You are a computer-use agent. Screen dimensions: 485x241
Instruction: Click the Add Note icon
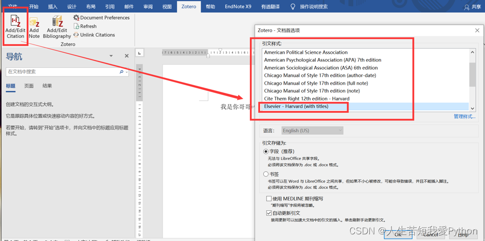pyautogui.click(x=34, y=22)
